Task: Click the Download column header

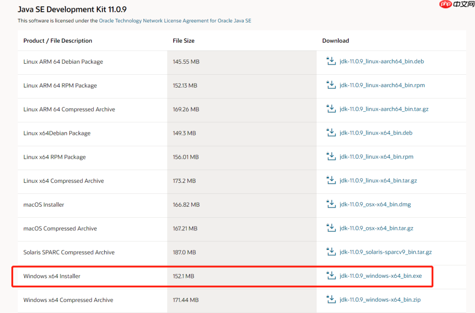Action: [336, 41]
